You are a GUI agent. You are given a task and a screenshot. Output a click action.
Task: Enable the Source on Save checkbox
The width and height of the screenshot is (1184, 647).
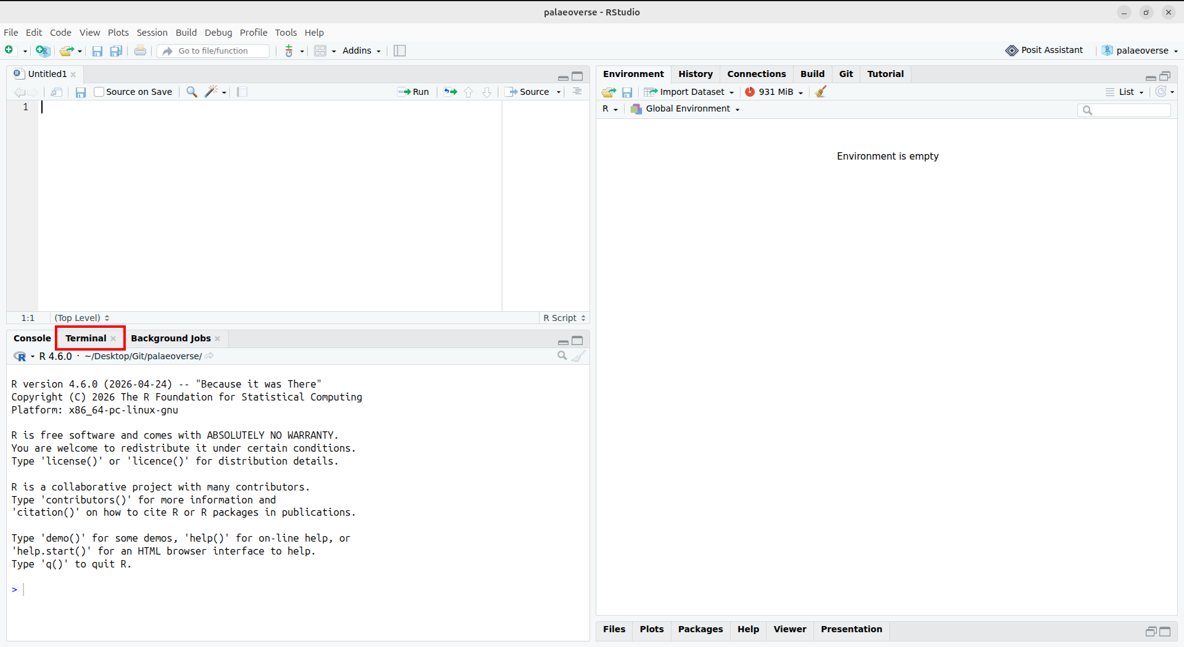[99, 92]
